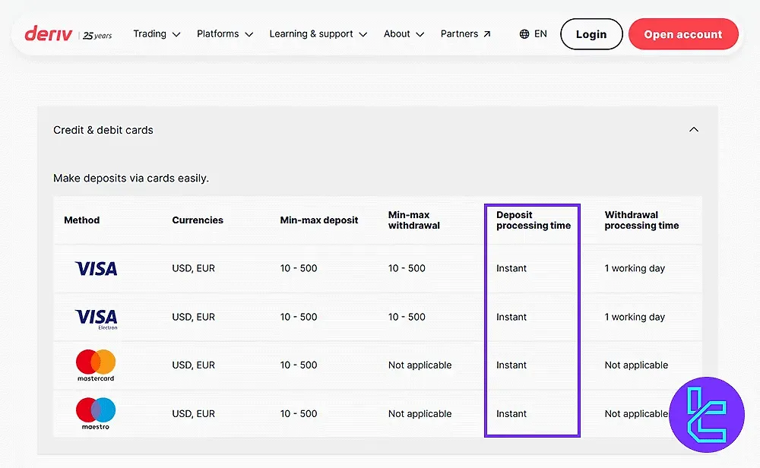Open the Partners link
Screen dimensions: 760x468
pos(465,34)
